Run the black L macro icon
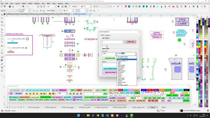 (198, 7)
